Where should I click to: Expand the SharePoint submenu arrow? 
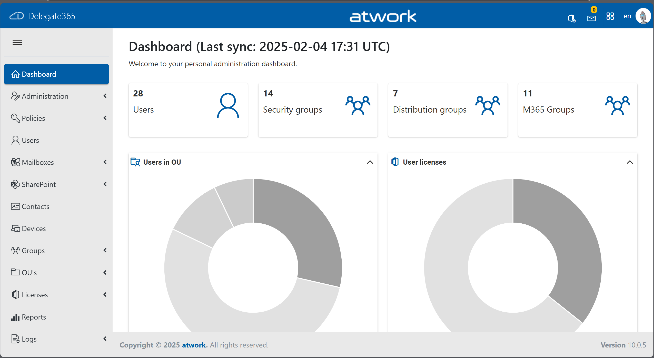coord(105,184)
